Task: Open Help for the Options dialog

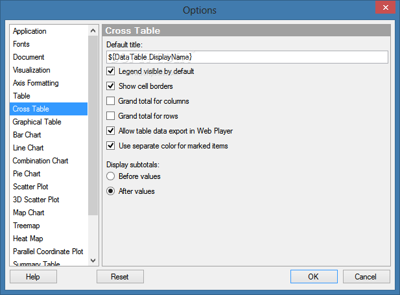Action: coord(34,277)
